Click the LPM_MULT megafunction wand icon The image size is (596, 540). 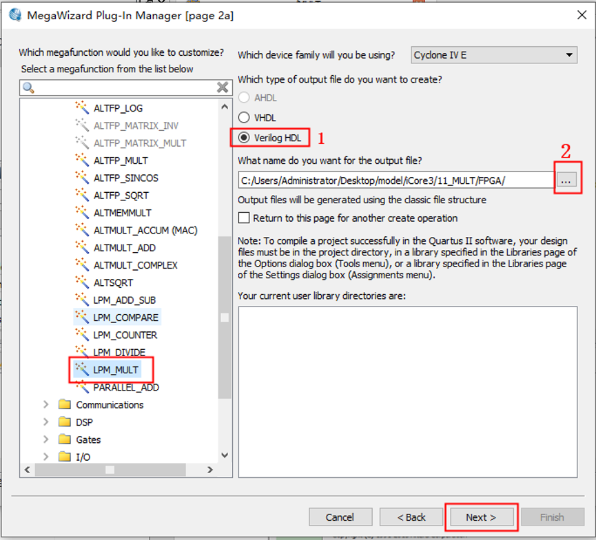pos(83,370)
